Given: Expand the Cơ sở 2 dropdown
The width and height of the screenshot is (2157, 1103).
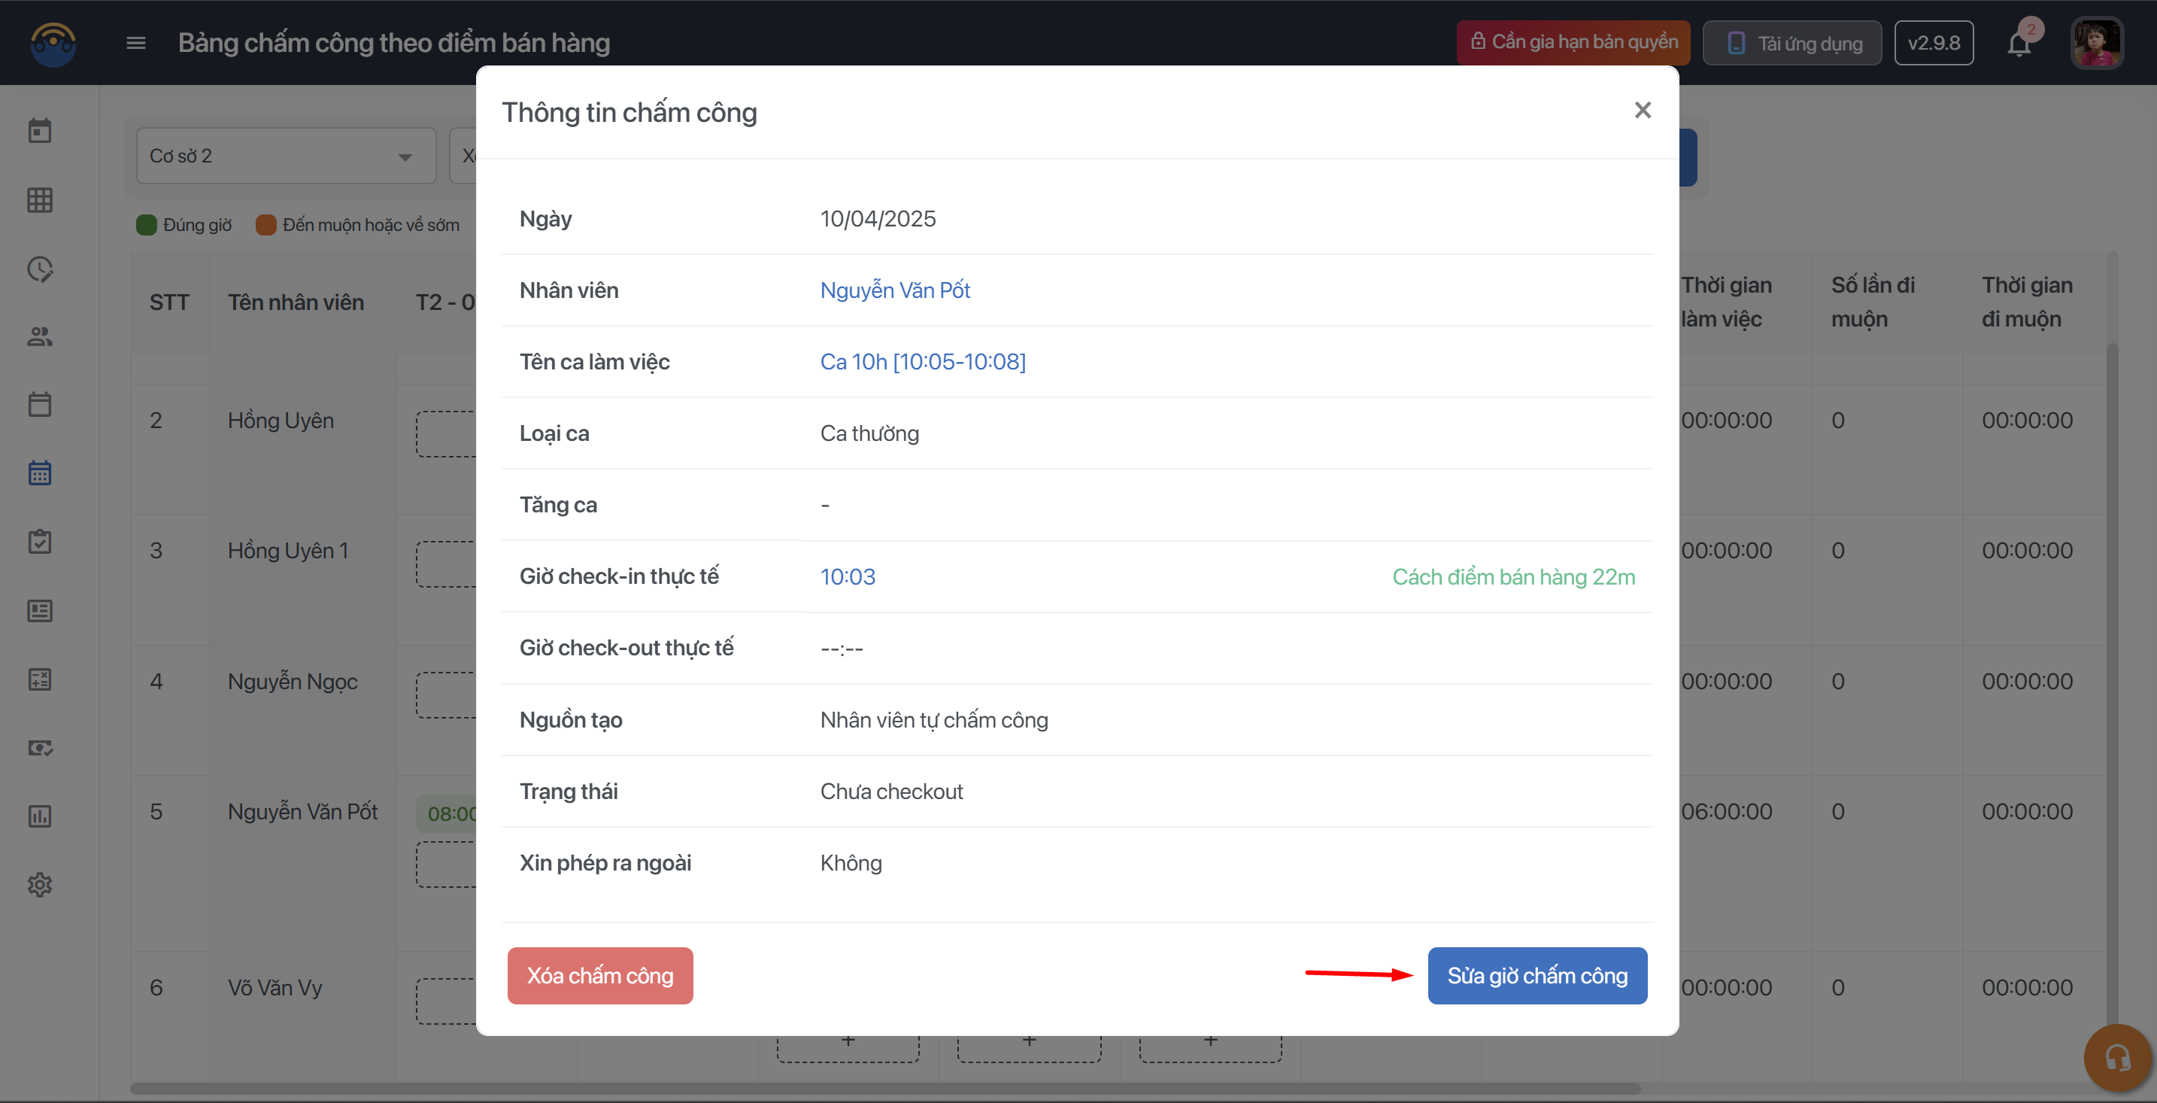Looking at the screenshot, I should pyautogui.click(x=286, y=156).
